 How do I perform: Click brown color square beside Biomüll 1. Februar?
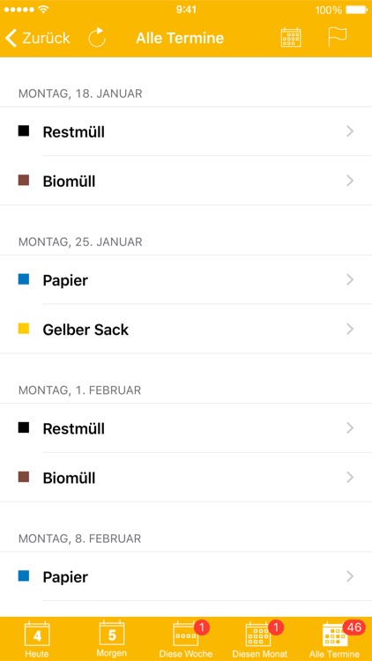click(24, 477)
